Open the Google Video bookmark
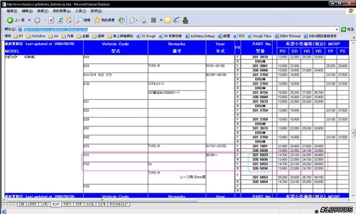This screenshot has height=214, width=356. pos(260,36)
